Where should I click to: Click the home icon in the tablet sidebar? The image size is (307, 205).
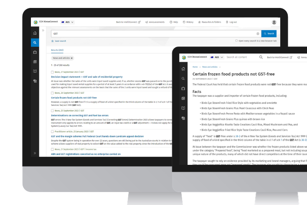pos(183,69)
